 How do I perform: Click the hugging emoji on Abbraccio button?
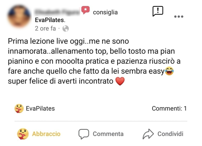(22, 134)
